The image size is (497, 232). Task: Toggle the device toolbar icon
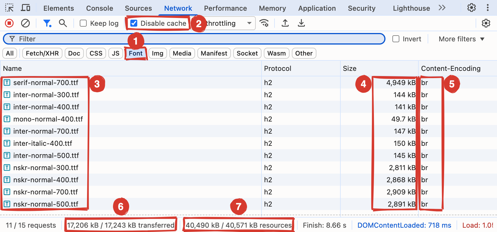(26, 8)
